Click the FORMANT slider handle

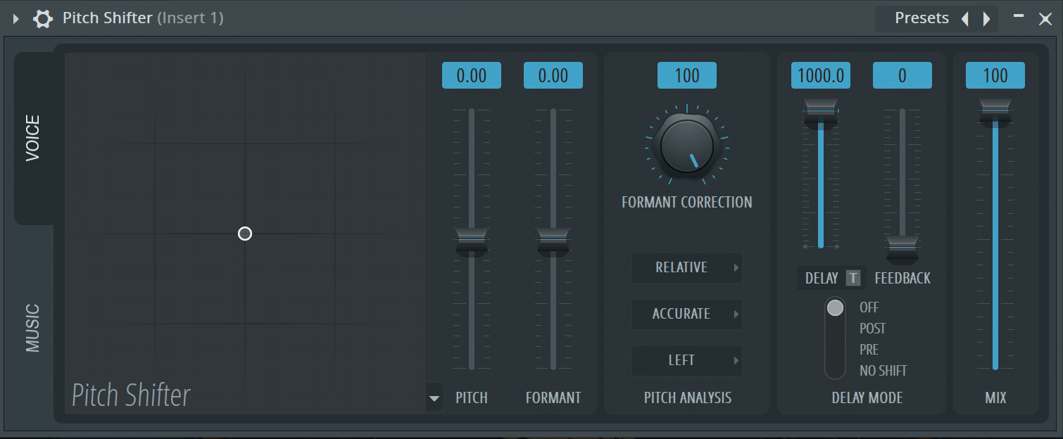[x=553, y=241]
